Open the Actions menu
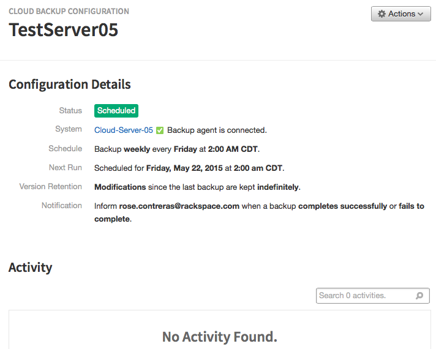The width and height of the screenshot is (436, 349). (x=401, y=13)
